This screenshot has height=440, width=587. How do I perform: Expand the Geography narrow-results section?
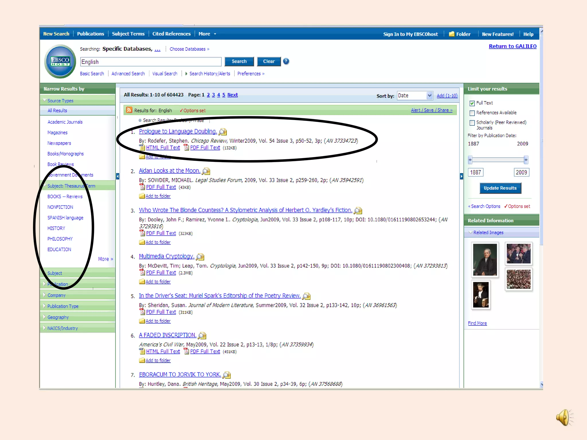pos(58,317)
